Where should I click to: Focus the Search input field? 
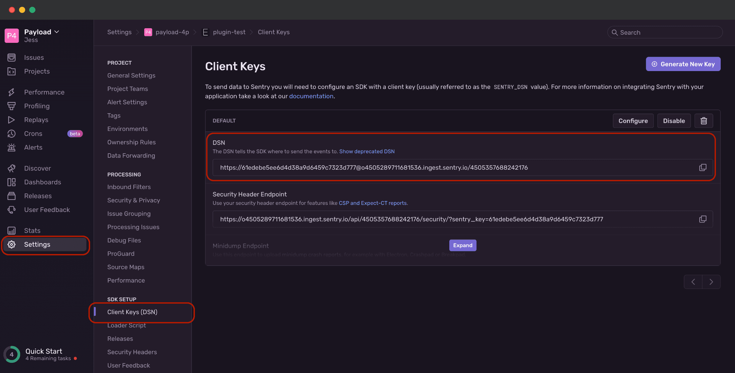click(665, 32)
